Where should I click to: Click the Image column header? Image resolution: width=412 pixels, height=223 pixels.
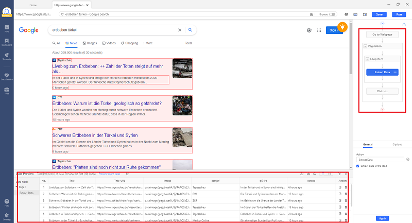click(x=167, y=181)
